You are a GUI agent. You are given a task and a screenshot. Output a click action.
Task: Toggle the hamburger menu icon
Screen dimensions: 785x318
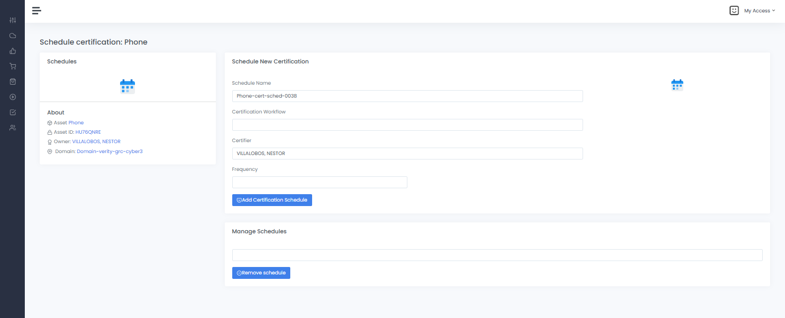tap(37, 10)
